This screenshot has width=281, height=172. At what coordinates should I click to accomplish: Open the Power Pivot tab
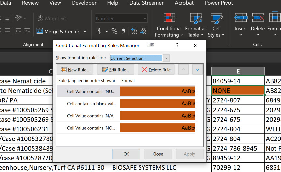(x=219, y=3)
